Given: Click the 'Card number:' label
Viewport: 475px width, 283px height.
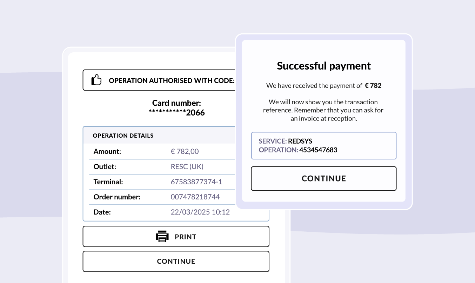Looking at the screenshot, I should (176, 103).
